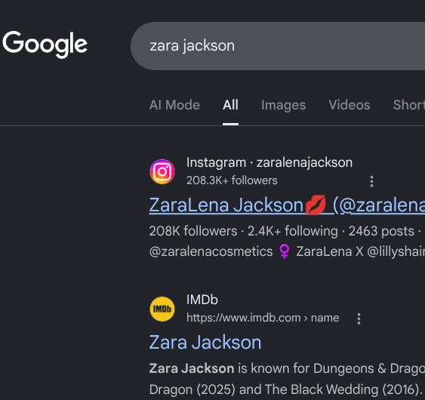The width and height of the screenshot is (425, 400).
Task: Click the search box containing zara jackson
Action: coord(278,46)
